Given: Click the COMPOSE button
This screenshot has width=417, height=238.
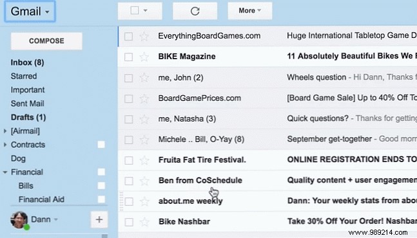Looking at the screenshot, I should 46,41.
